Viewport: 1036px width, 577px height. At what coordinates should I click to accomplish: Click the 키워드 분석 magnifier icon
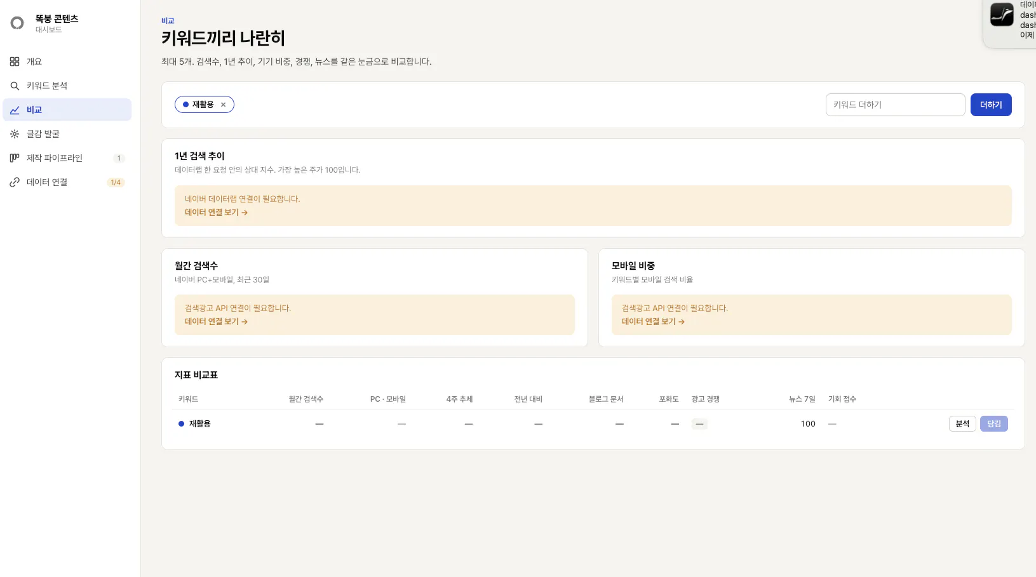(x=15, y=86)
